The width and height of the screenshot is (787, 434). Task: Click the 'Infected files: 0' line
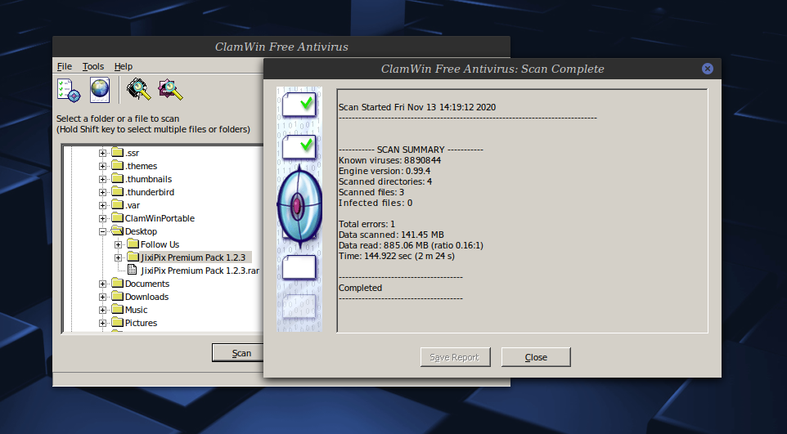[x=376, y=203]
